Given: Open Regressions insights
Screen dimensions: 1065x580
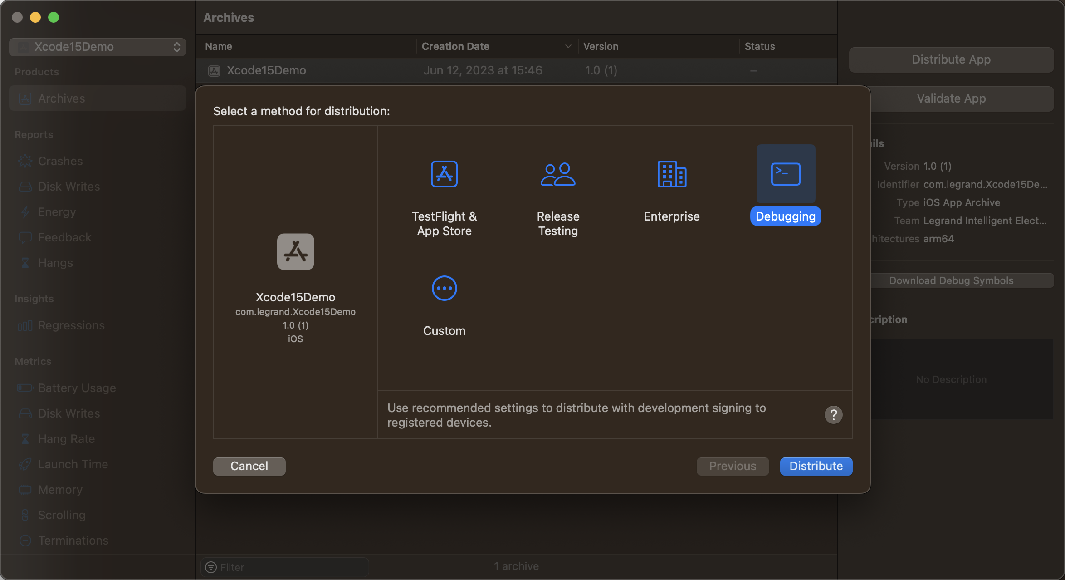Looking at the screenshot, I should (x=71, y=325).
